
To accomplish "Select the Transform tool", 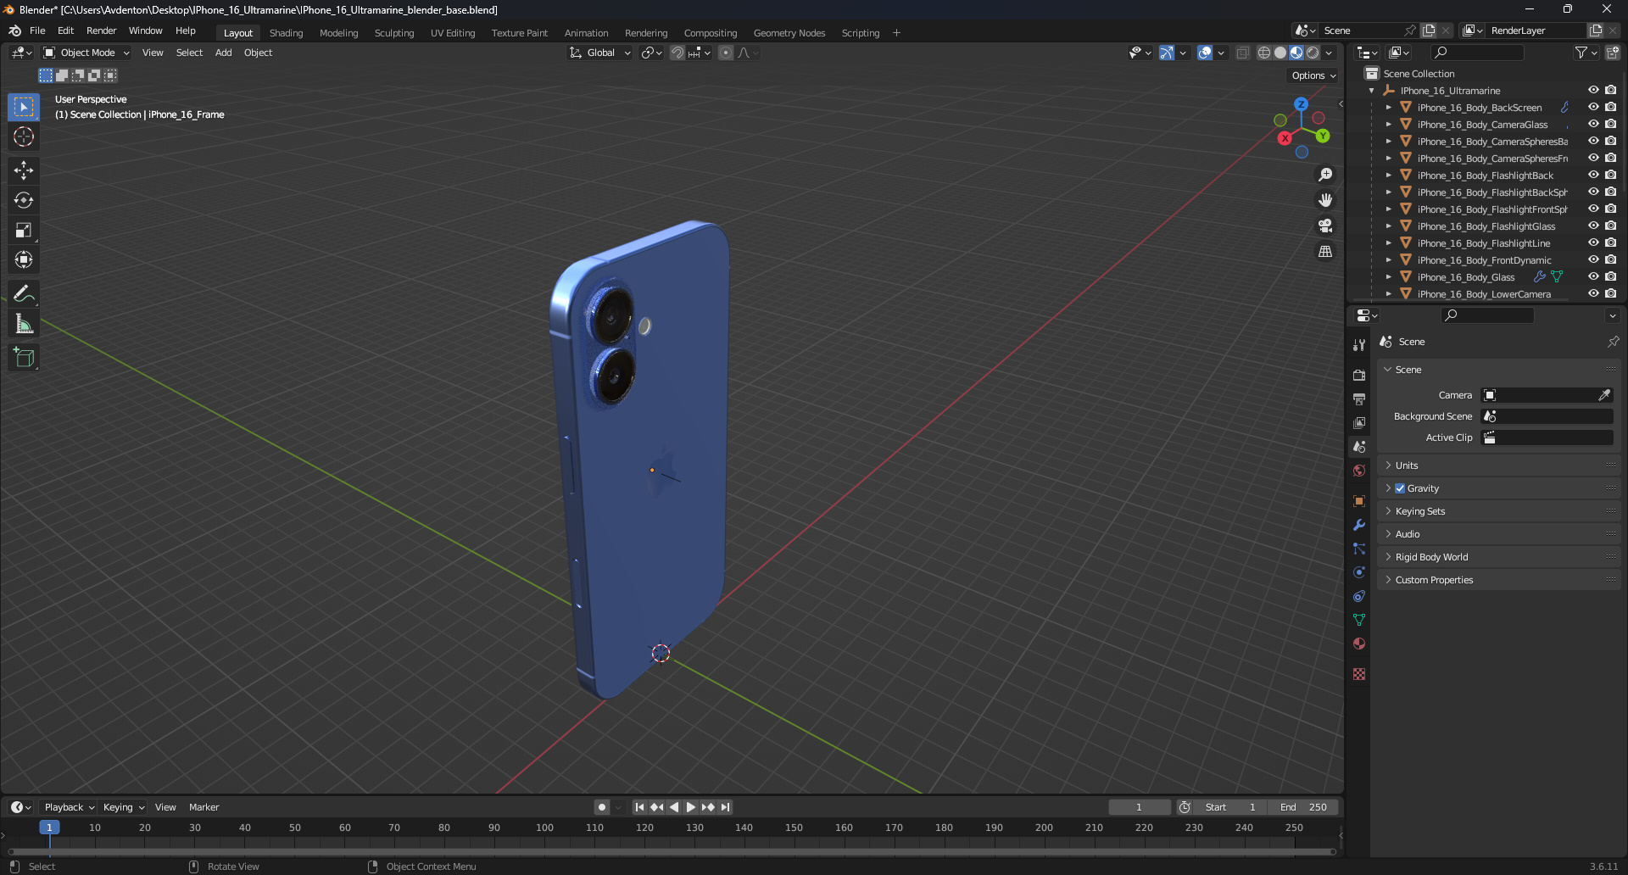I will point(24,259).
